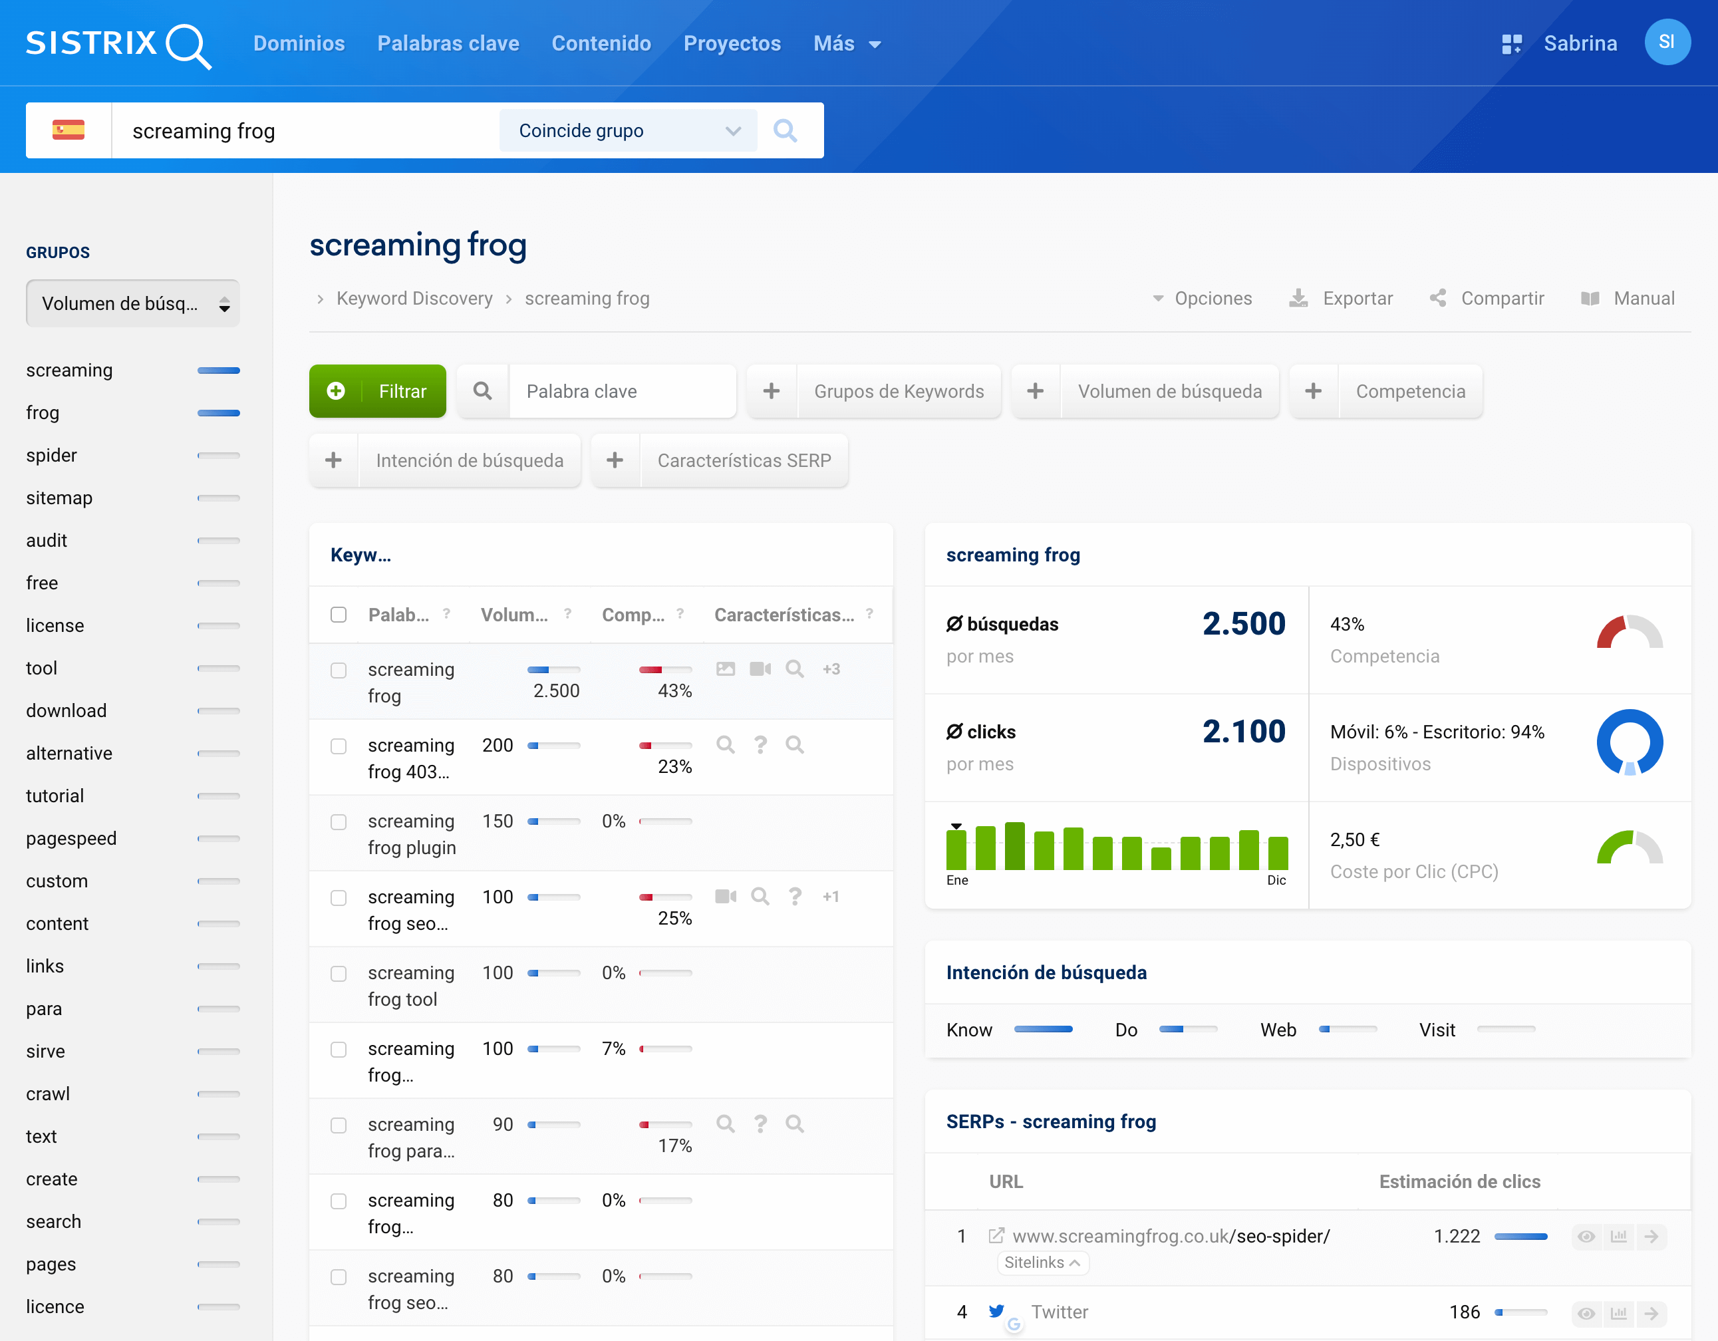Click the plus icon for Grupos de Keywords
This screenshot has height=1341, width=1718.
772,391
